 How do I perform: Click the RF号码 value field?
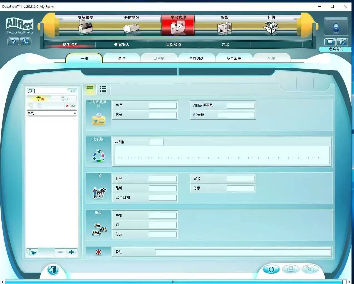click(236, 115)
